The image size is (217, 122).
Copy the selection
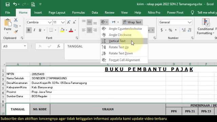(16, 26)
